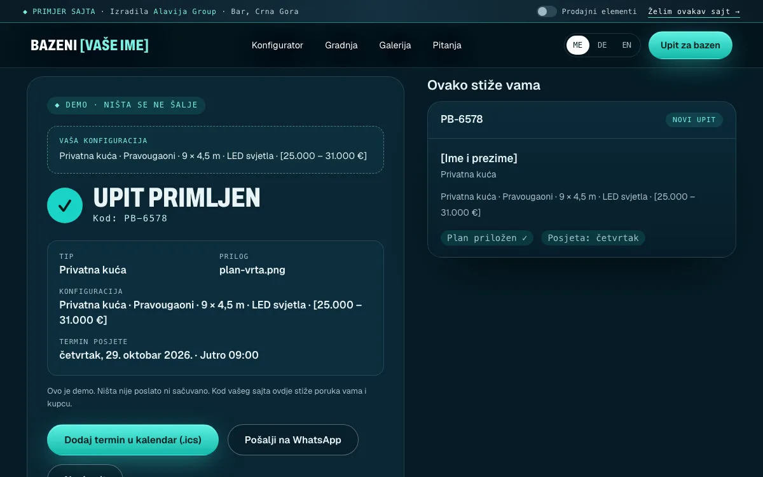
Task: Open the Alavija Group link
Action: pos(184,11)
